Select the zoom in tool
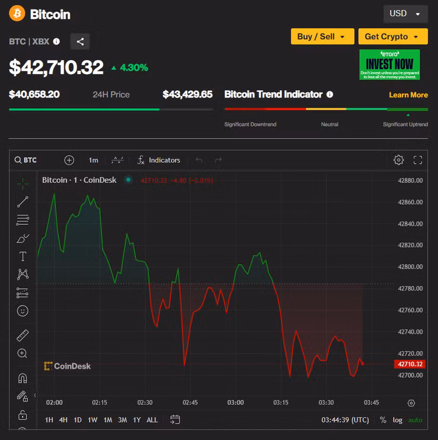The width and height of the screenshot is (438, 440). (x=22, y=353)
